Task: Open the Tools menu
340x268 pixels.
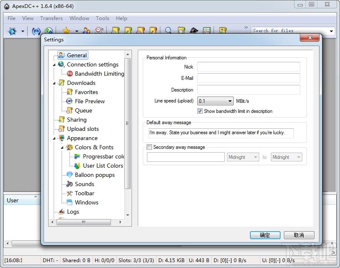Action: point(102,18)
